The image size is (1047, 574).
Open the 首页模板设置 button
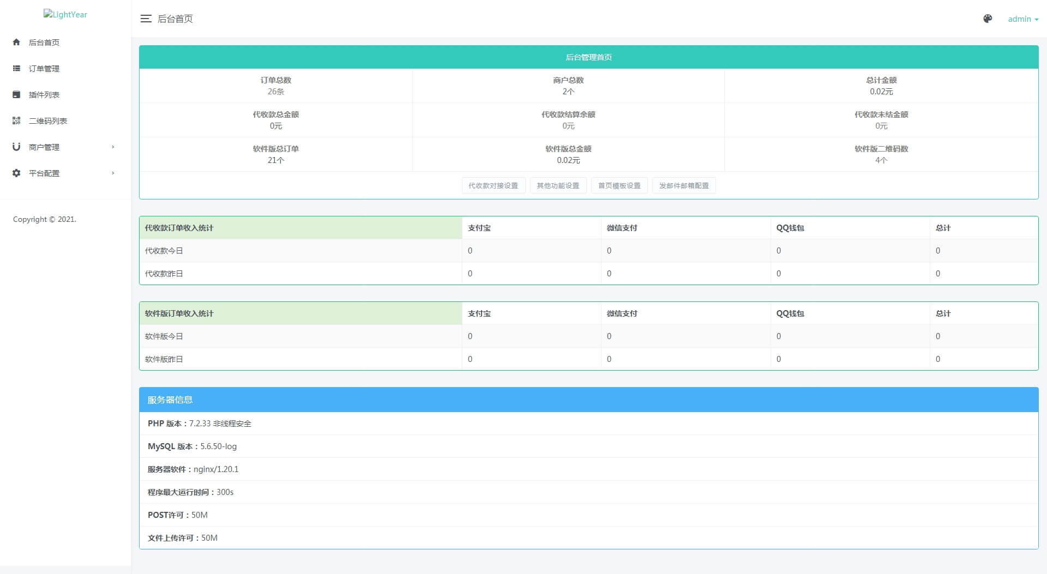619,185
